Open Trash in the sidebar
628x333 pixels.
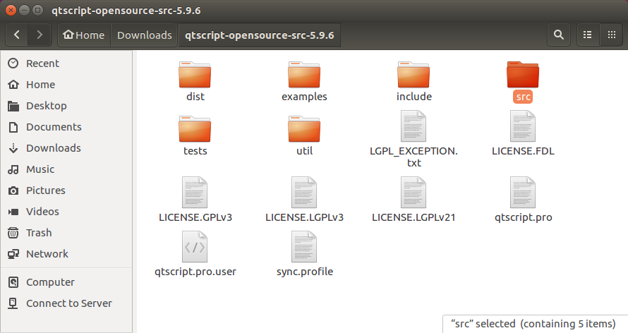coord(39,233)
